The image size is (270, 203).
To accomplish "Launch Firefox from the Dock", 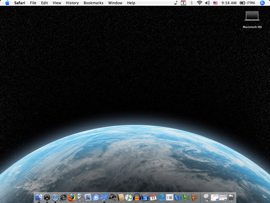I will tap(72, 197).
